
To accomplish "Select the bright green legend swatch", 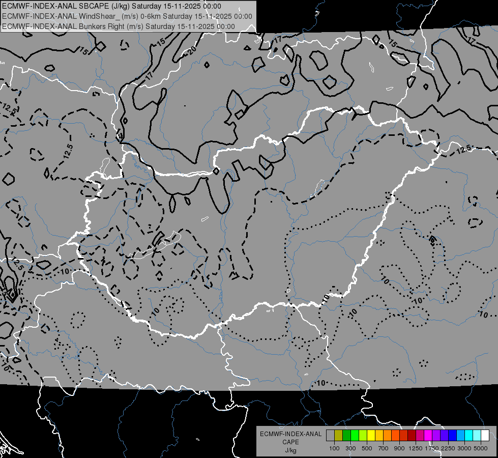I will click(x=355, y=436).
